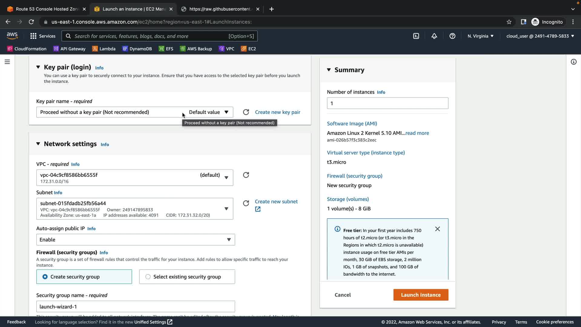Viewport: 581px width, 327px height.
Task: Click the Security group name field
Action: click(x=135, y=306)
